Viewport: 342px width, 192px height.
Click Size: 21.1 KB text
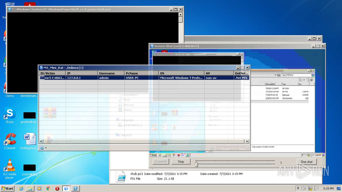[x=165, y=179]
